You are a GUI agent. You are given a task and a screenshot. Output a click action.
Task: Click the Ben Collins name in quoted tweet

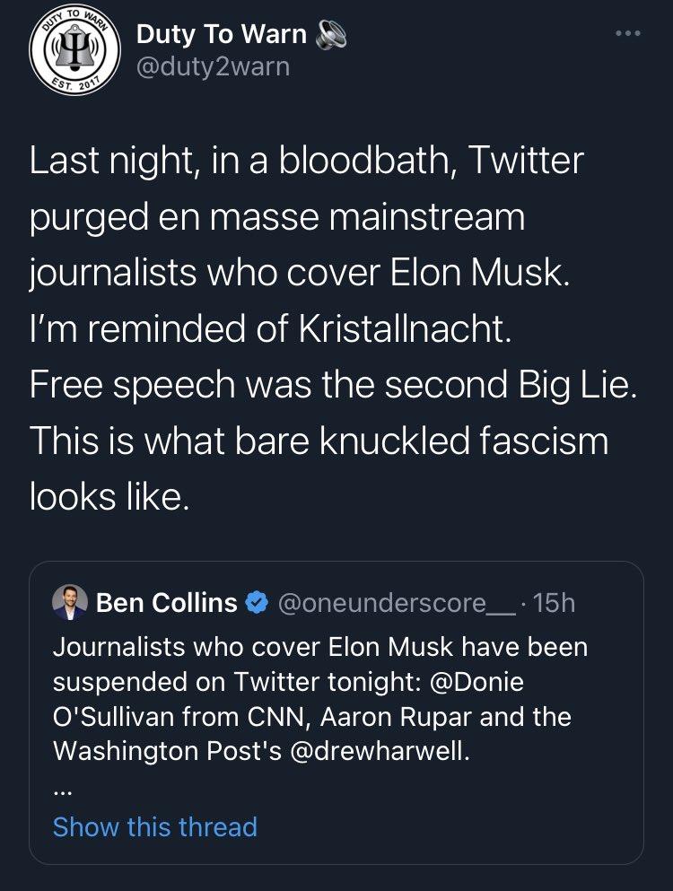(x=167, y=602)
